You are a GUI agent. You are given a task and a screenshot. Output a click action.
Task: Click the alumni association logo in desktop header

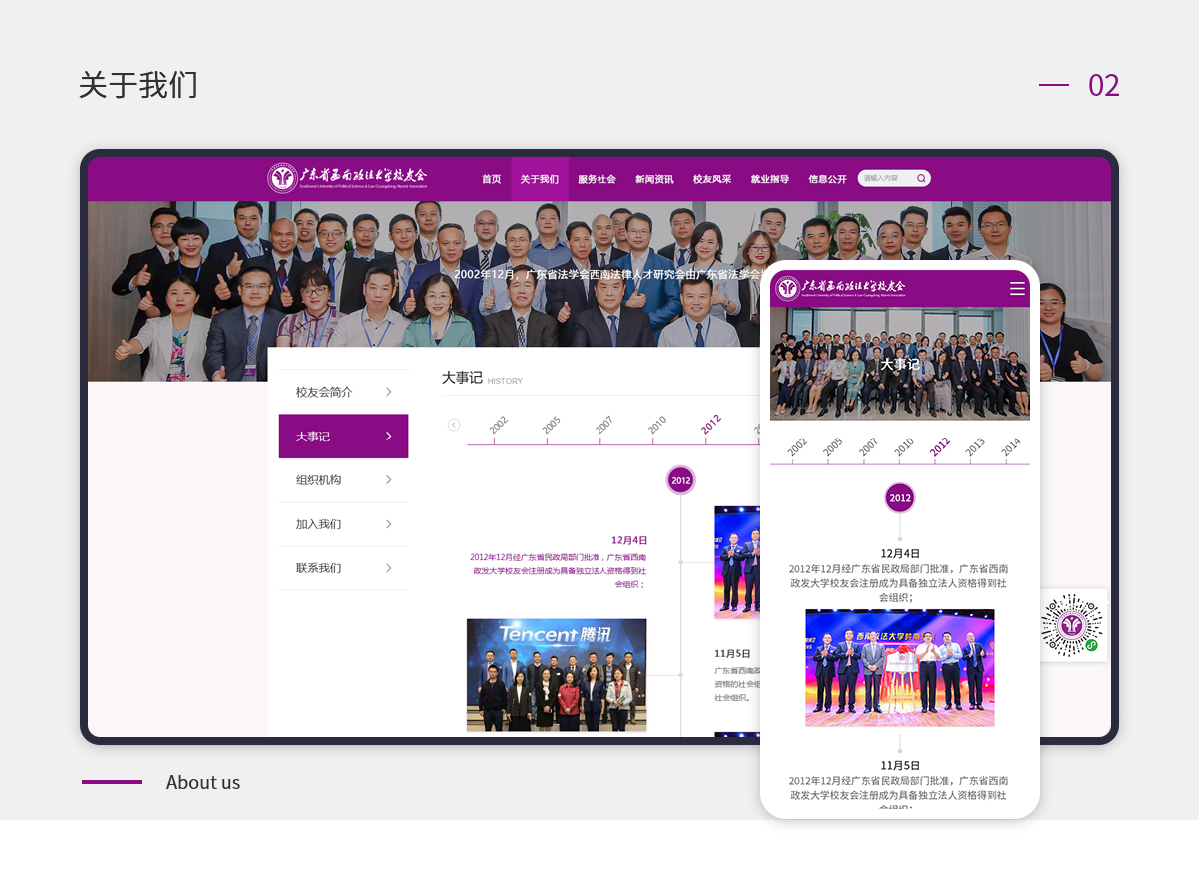pyautogui.click(x=348, y=178)
